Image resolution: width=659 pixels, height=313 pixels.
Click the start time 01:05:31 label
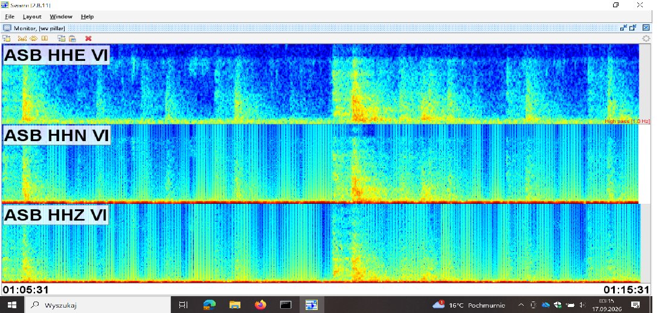[25, 289]
